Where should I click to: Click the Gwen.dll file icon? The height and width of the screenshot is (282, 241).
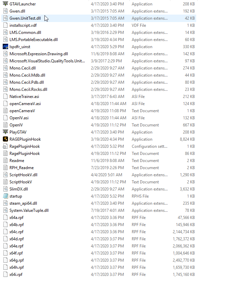click(x=5, y=11)
